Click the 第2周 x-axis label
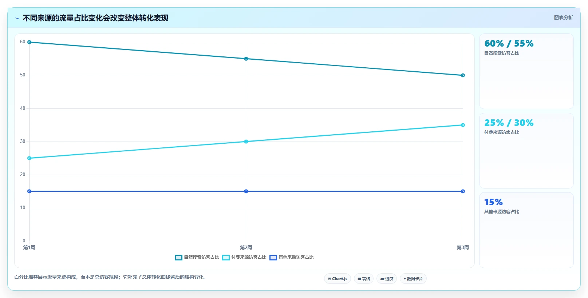 (x=246, y=247)
